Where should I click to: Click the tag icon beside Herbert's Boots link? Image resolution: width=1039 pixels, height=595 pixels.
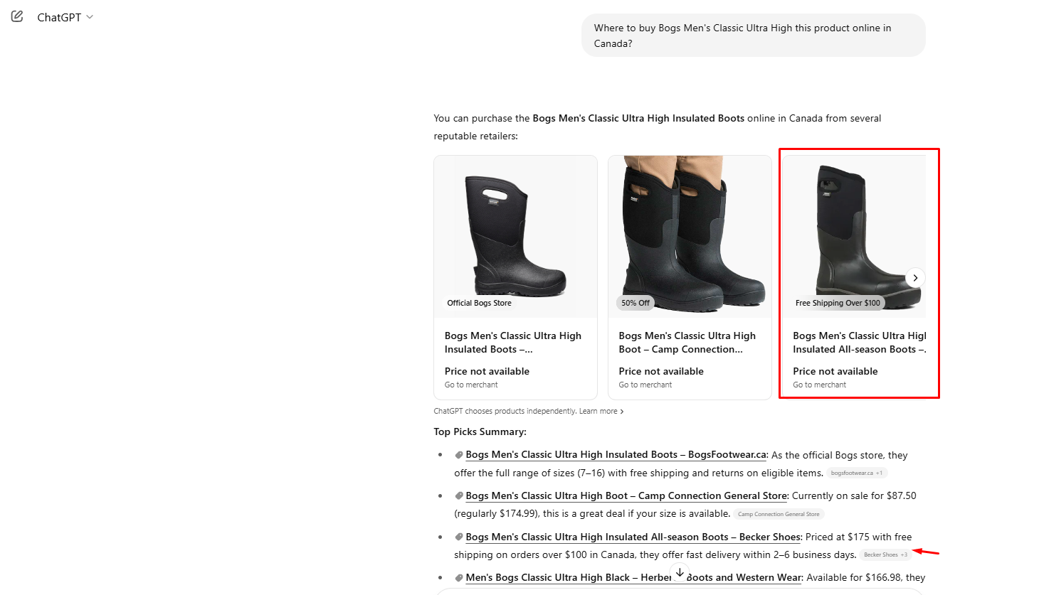click(x=459, y=578)
